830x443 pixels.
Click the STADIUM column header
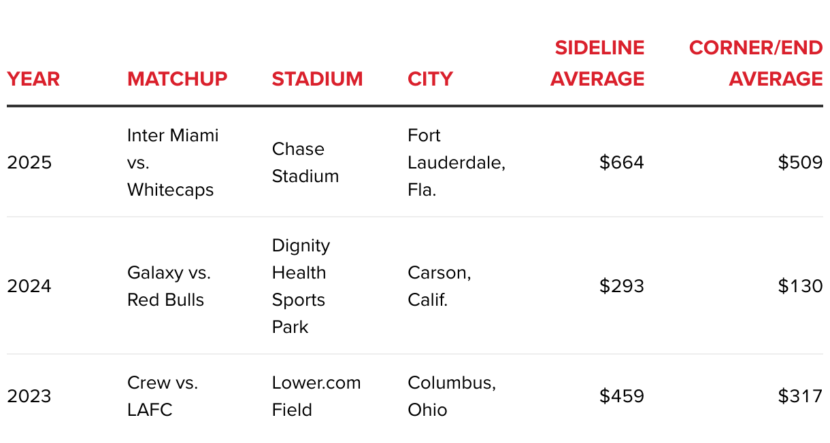318,79
